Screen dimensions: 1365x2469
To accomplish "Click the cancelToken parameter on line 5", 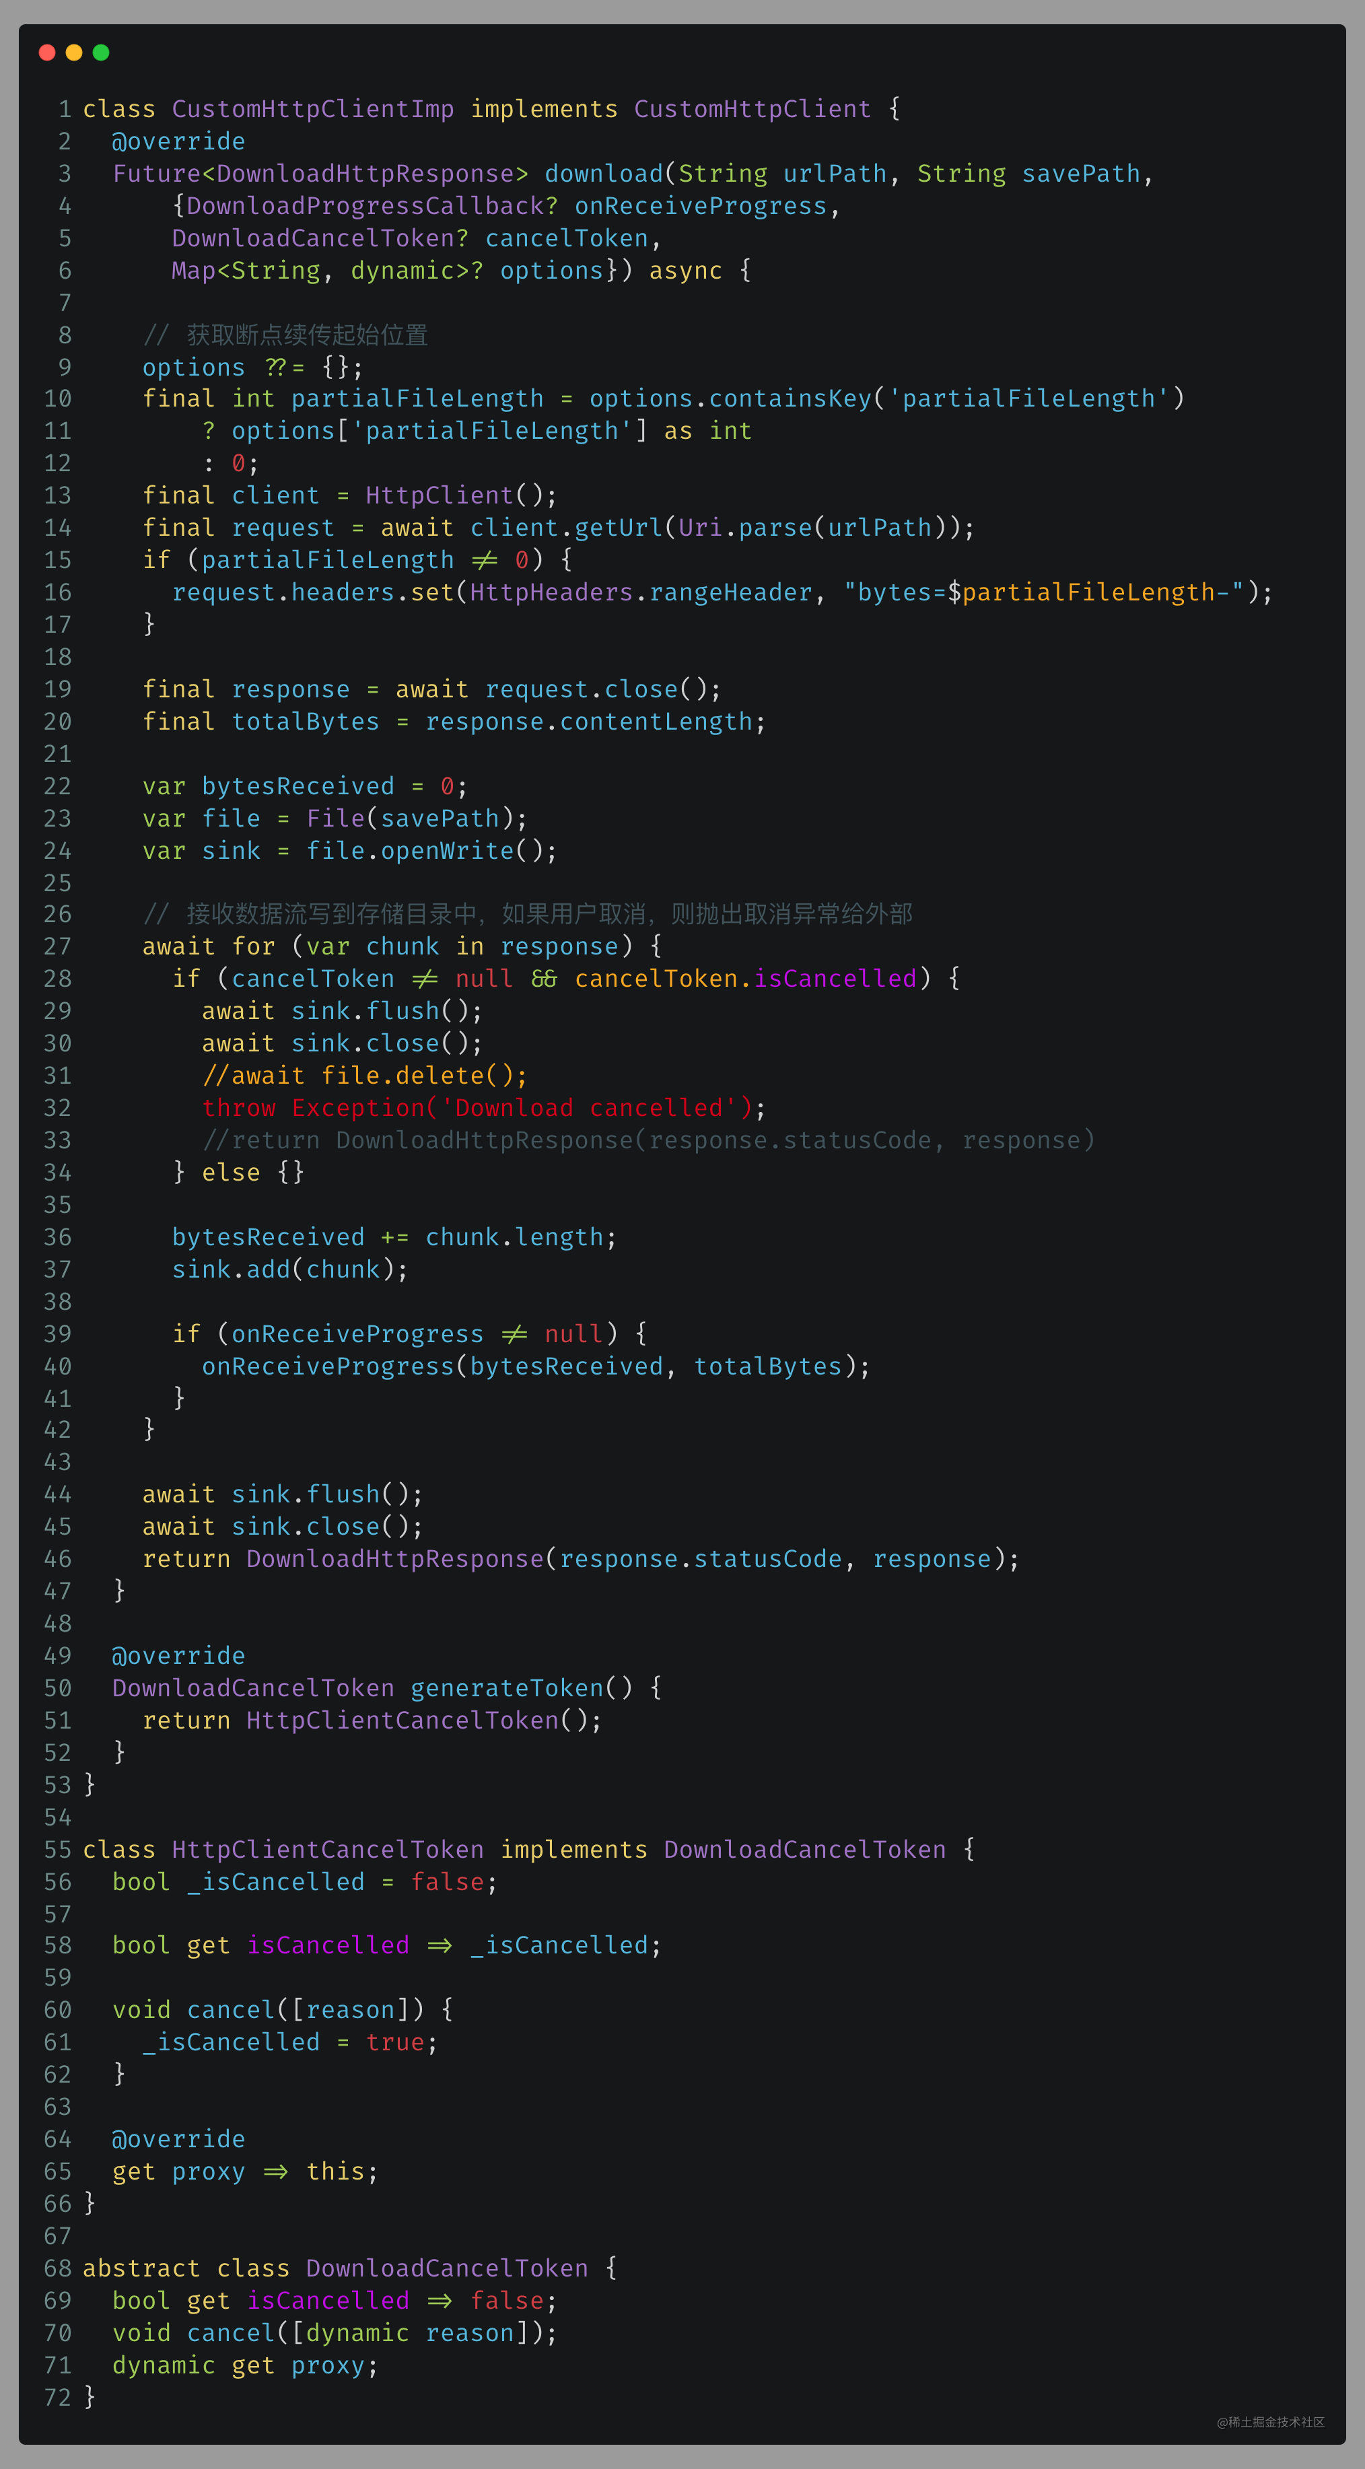I will (567, 238).
